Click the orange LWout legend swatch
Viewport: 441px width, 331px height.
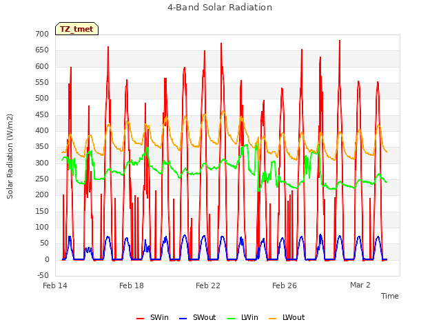point(273,319)
